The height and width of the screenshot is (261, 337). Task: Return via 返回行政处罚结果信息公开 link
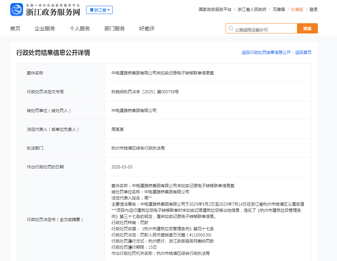[x=266, y=53]
